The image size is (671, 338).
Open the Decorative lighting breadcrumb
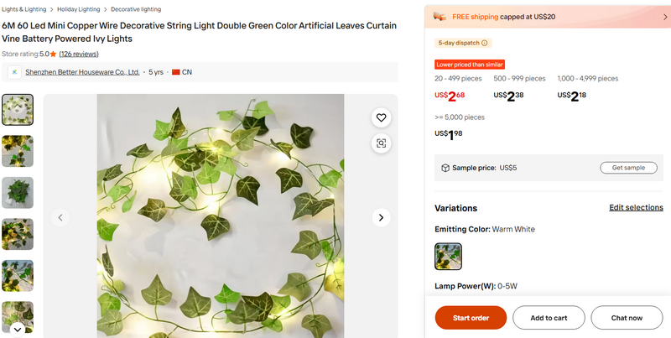pos(136,9)
